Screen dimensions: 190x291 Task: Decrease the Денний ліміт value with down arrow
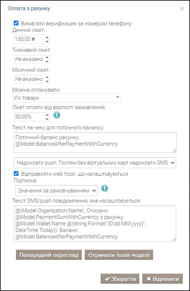click(x=47, y=41)
